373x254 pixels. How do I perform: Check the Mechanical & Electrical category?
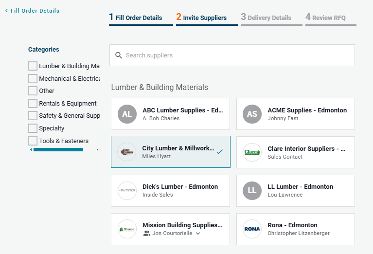[x=33, y=78]
